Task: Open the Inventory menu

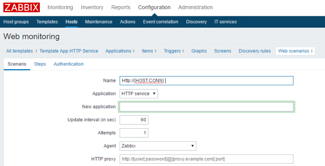Action: click(x=92, y=7)
